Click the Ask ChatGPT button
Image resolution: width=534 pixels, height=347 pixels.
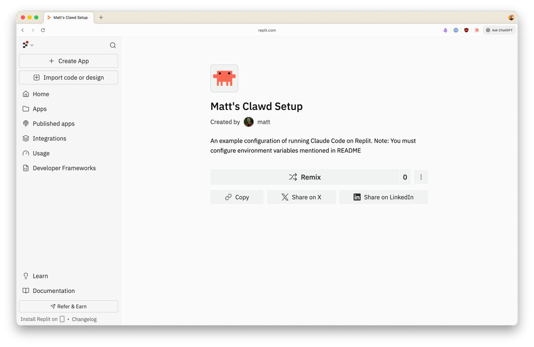click(499, 30)
